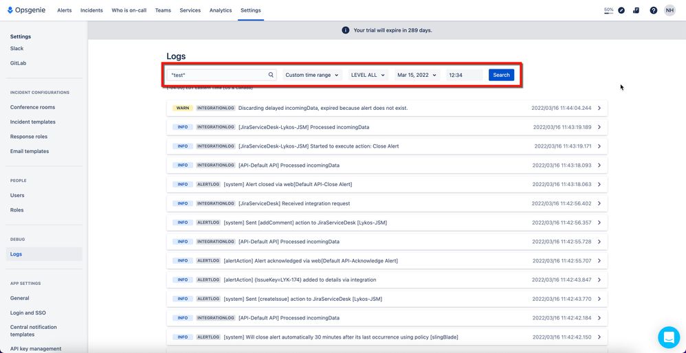686x353 pixels.
Task: Open the Custom time range dropdown
Action: pos(312,75)
